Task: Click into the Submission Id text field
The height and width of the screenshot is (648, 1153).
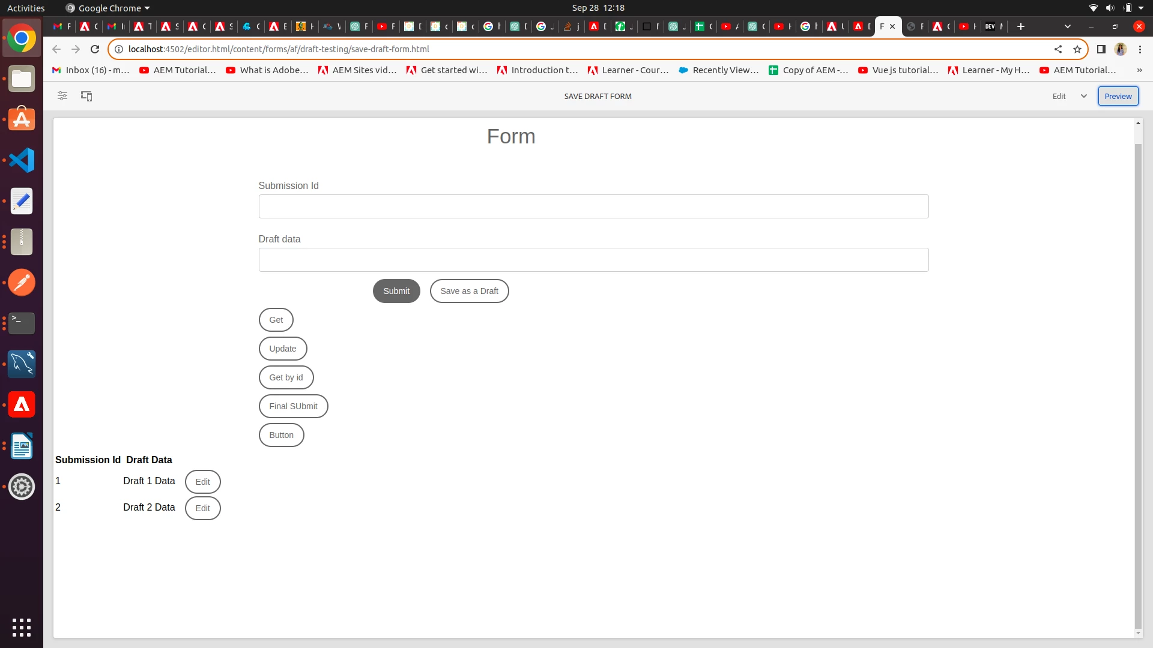Action: click(593, 206)
